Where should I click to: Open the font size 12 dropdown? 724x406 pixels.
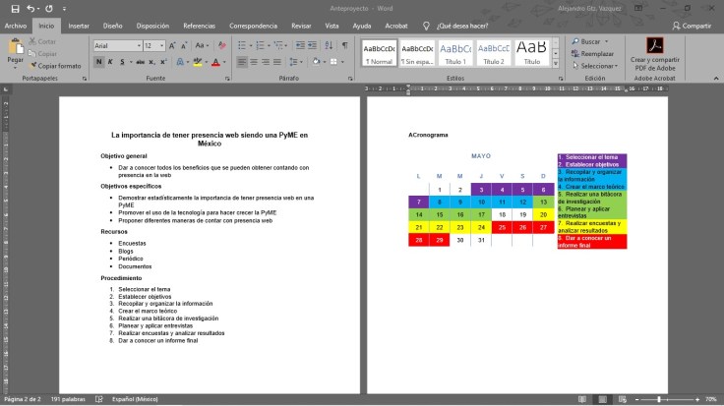tap(161, 45)
